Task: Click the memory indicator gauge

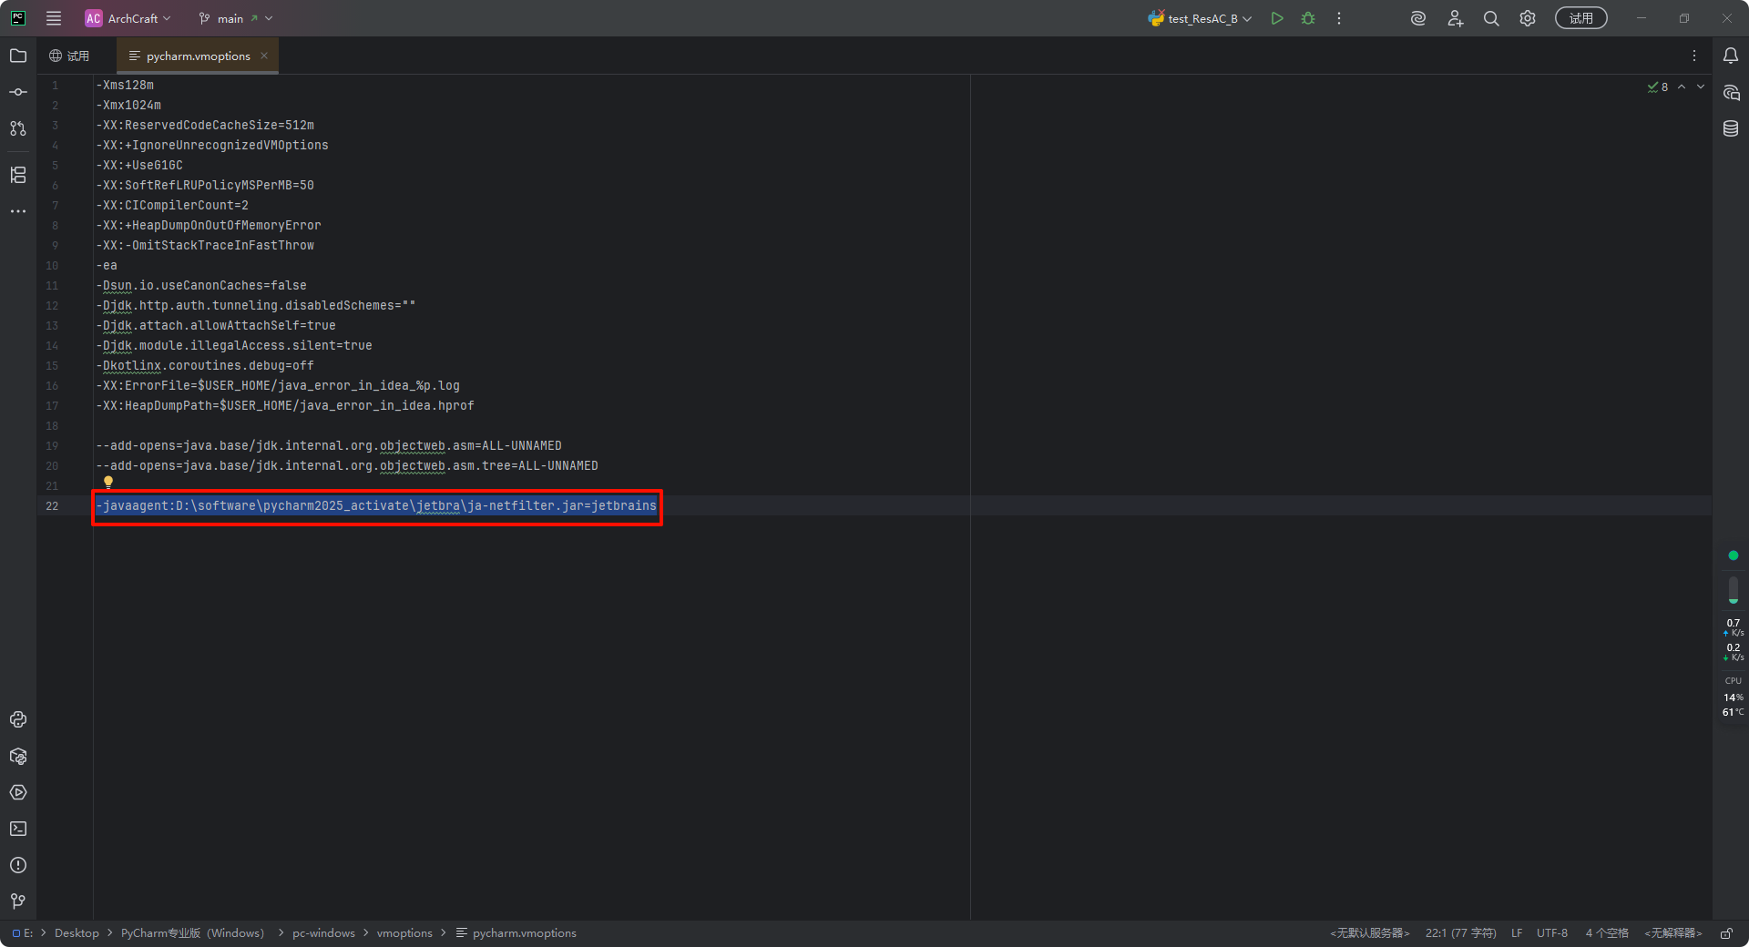Action: point(1734,592)
